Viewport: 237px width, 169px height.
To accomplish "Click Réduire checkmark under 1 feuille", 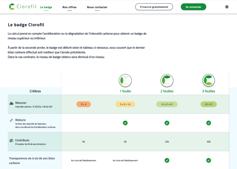I will [125, 123].
